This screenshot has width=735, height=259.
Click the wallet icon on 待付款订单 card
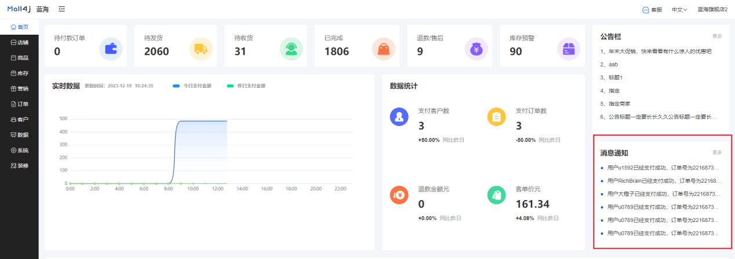[111, 49]
